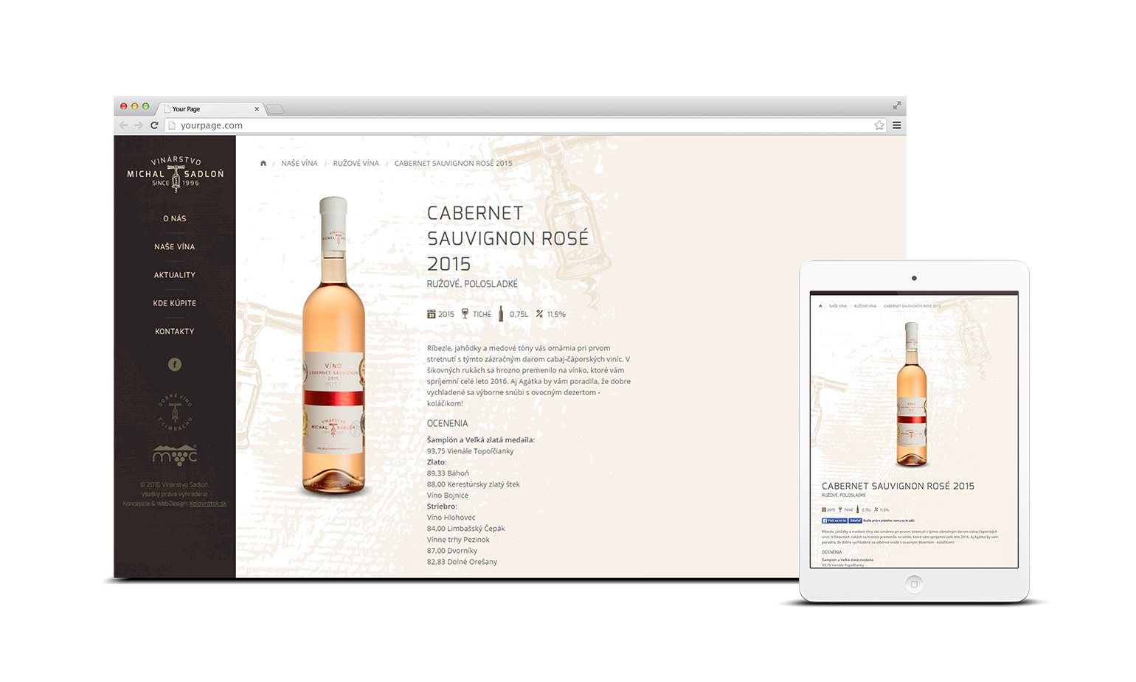Click '84,00 Limbašský Čepák' award line
Screen dimensions: 1136x682
click(x=465, y=529)
